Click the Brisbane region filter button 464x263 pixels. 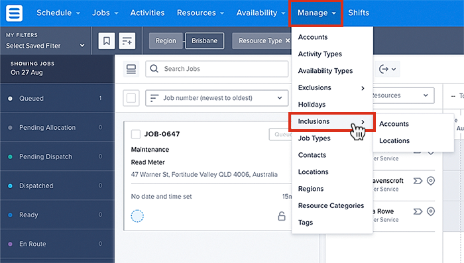[x=204, y=41]
